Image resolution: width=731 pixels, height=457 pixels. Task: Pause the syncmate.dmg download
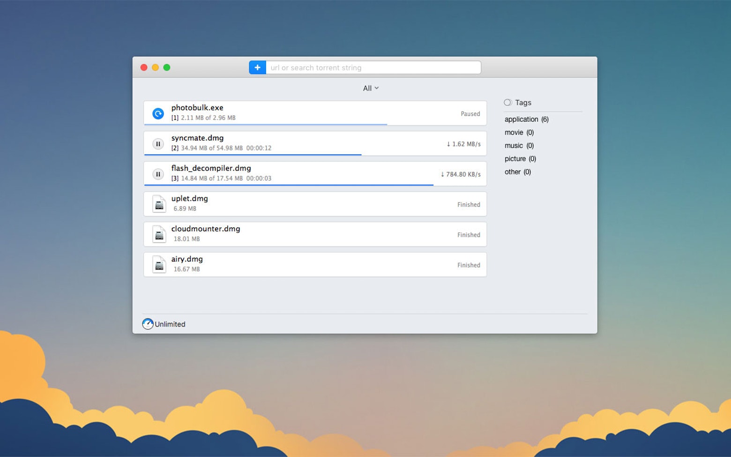(158, 143)
